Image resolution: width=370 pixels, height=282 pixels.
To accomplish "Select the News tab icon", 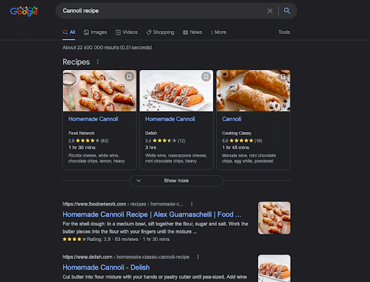I will pos(185,32).
